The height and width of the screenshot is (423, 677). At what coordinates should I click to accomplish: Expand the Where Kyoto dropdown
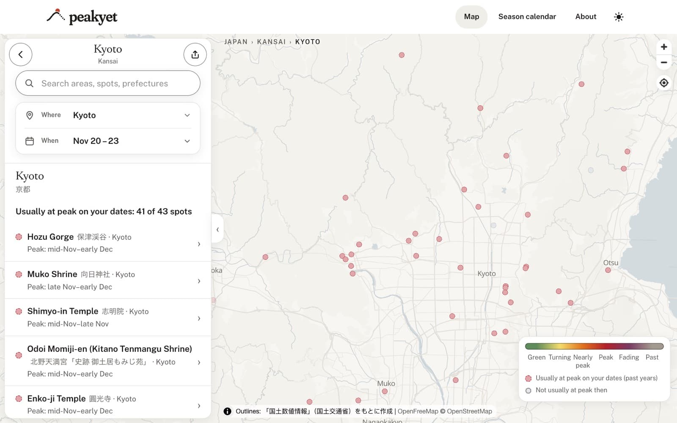[108, 115]
